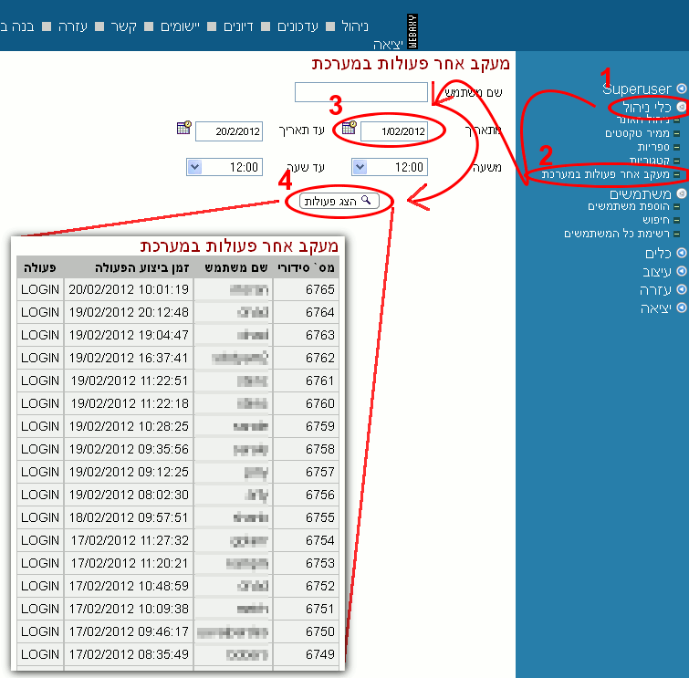Click the משתמשים section circle icon

coord(682,193)
